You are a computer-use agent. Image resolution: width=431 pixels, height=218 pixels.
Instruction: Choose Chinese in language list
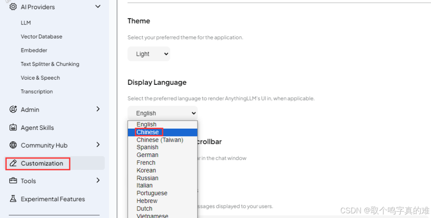(163, 132)
